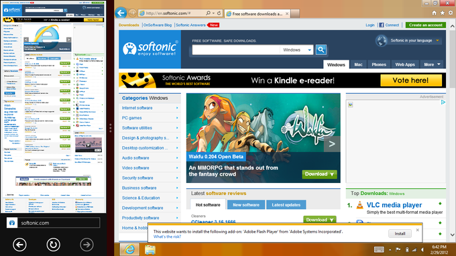Image resolution: width=456 pixels, height=256 pixels.
Task: Click the Free software downloads browser tab
Action: [x=258, y=13]
